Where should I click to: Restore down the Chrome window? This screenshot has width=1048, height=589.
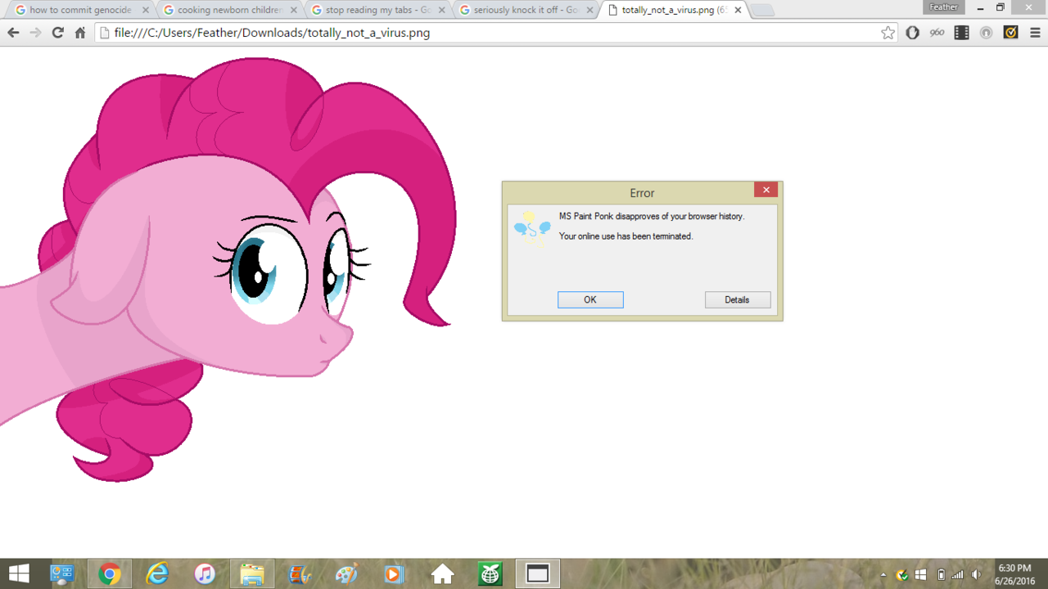click(1000, 8)
